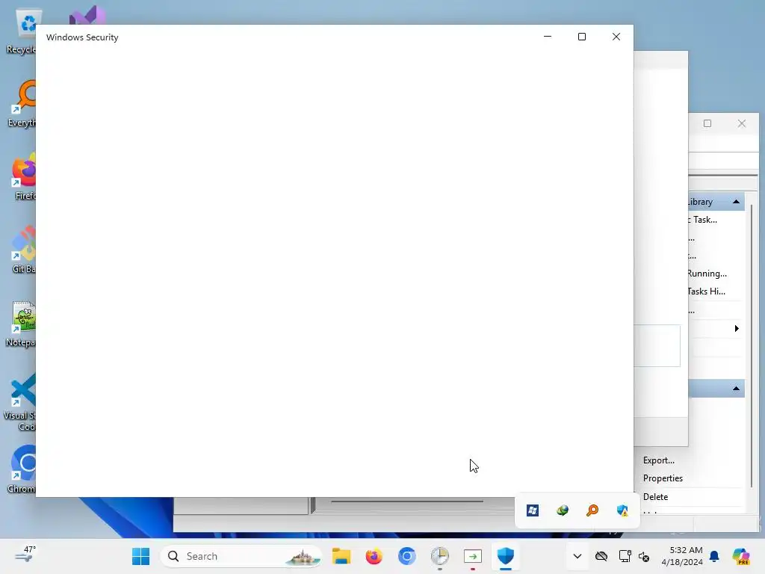Click the OneDrive cloud tray icon
Screen dimensions: 765x574
tap(601, 556)
